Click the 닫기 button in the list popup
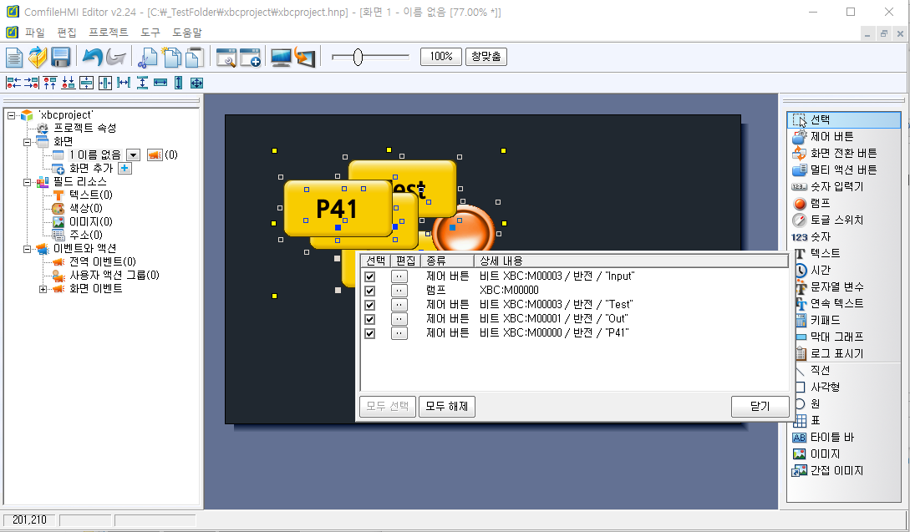The image size is (910, 532). (760, 407)
